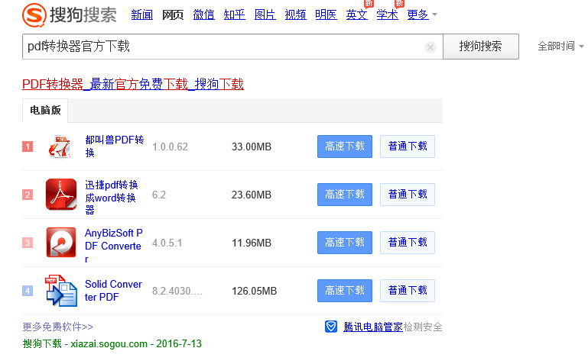Screen dimensions: 588x364
Task: Click the AnyBizSoft PDF Converter icon
Action: (61, 243)
